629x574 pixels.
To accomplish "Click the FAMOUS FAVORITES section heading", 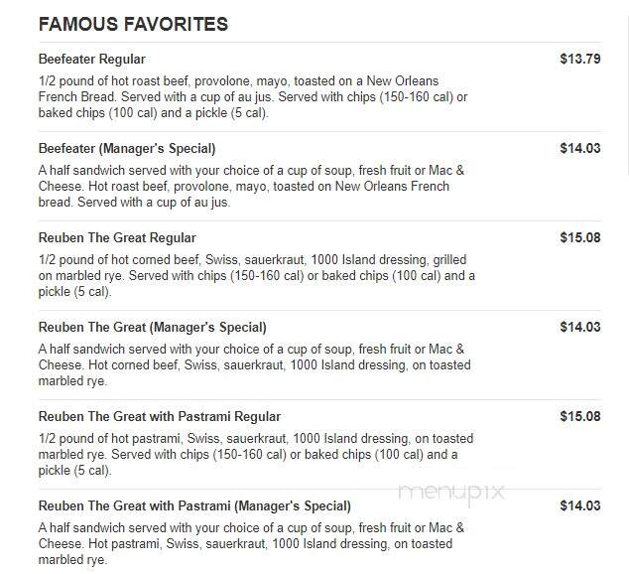I will pyautogui.click(x=133, y=24).
